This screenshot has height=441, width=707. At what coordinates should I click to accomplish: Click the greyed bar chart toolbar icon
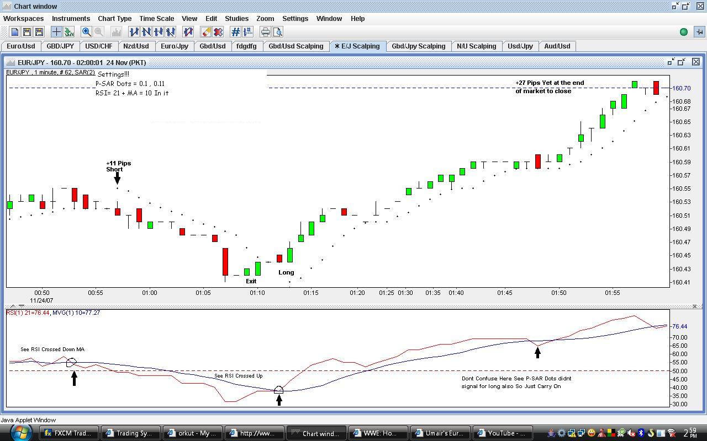(x=116, y=32)
